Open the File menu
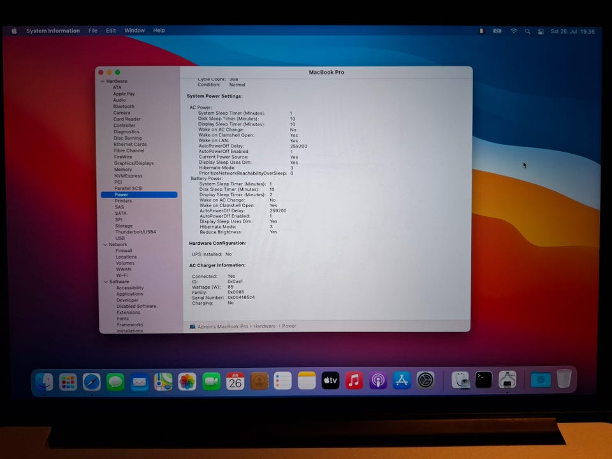This screenshot has height=459, width=612. pos(93,31)
